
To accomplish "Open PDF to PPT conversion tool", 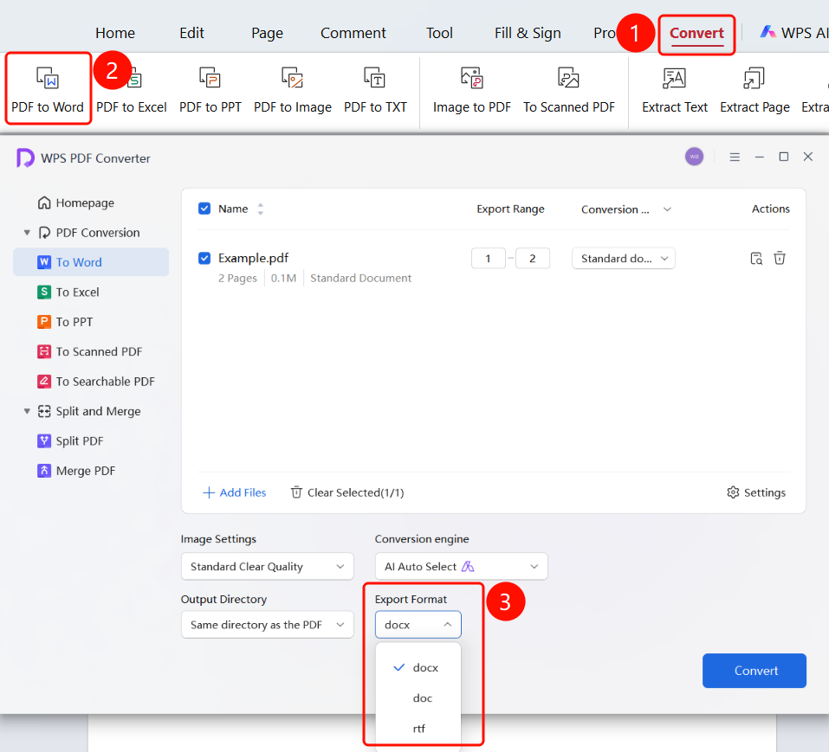I will click(210, 89).
